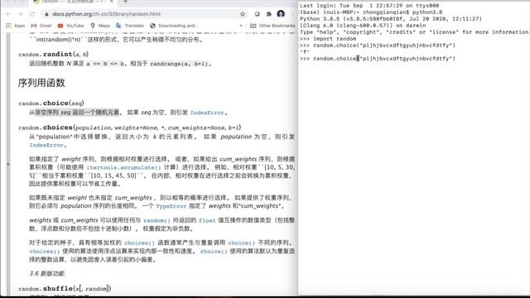Open the circular extension icon beside the star

(x=258, y=14)
